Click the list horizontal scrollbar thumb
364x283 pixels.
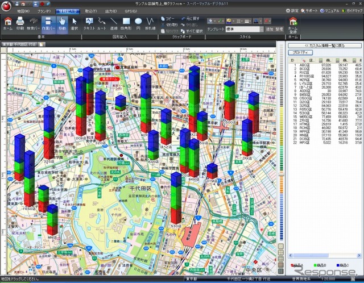pos(311,255)
